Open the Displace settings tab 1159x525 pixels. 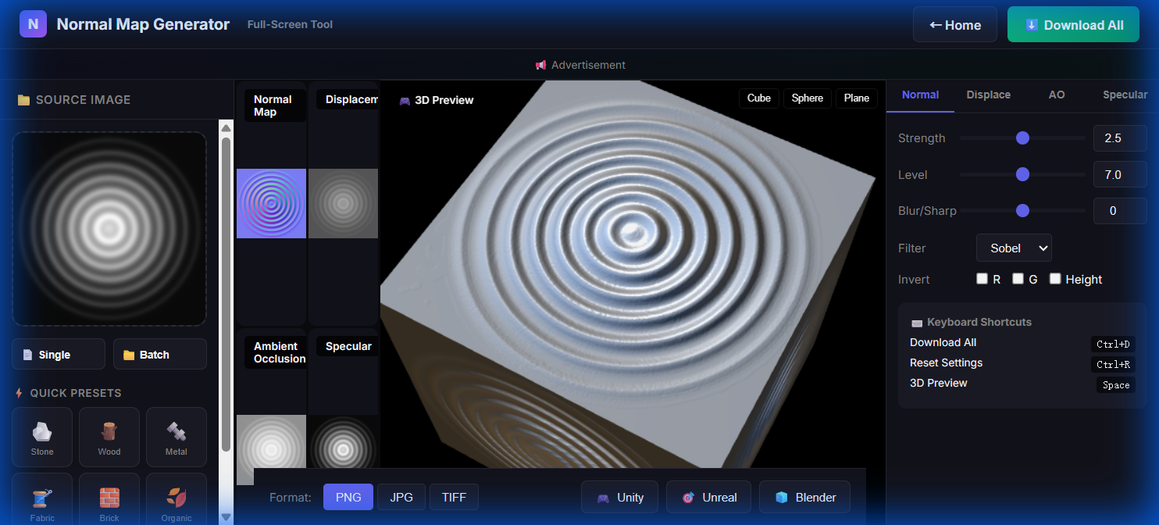988,95
